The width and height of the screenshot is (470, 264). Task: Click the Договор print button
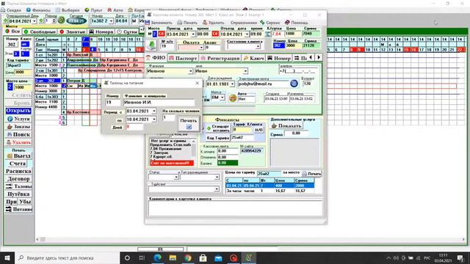[x=18, y=179]
